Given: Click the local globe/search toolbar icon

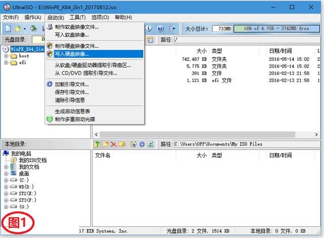Looking at the screenshot, I should point(134,144).
